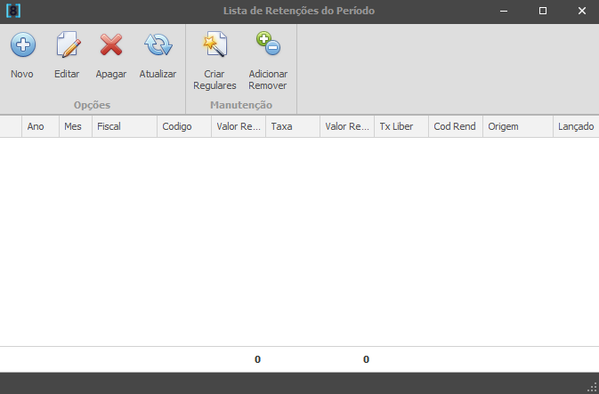The width and height of the screenshot is (599, 394).
Task: Maximize the Lista de Retenções window
Action: pos(543,12)
